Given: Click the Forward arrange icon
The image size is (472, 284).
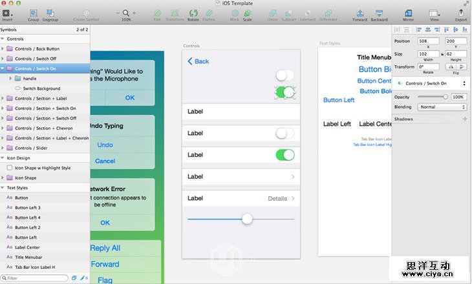Looking at the screenshot, I should (x=359, y=13).
